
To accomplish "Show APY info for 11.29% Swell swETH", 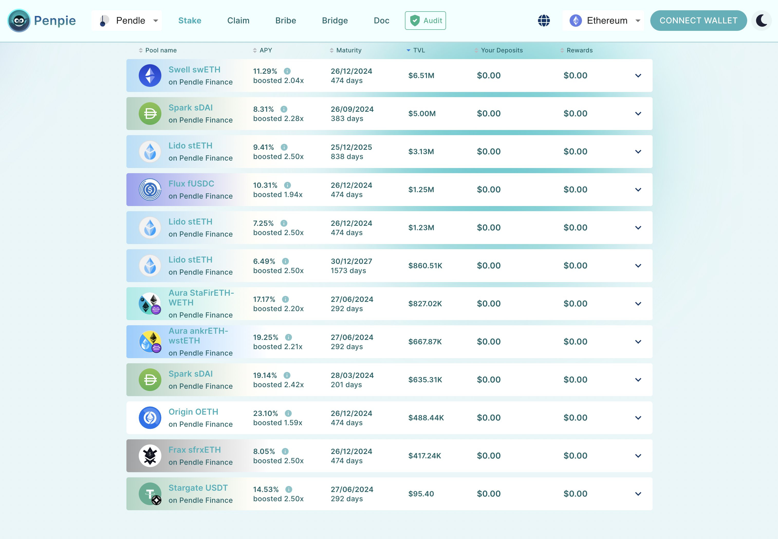I will coord(287,71).
